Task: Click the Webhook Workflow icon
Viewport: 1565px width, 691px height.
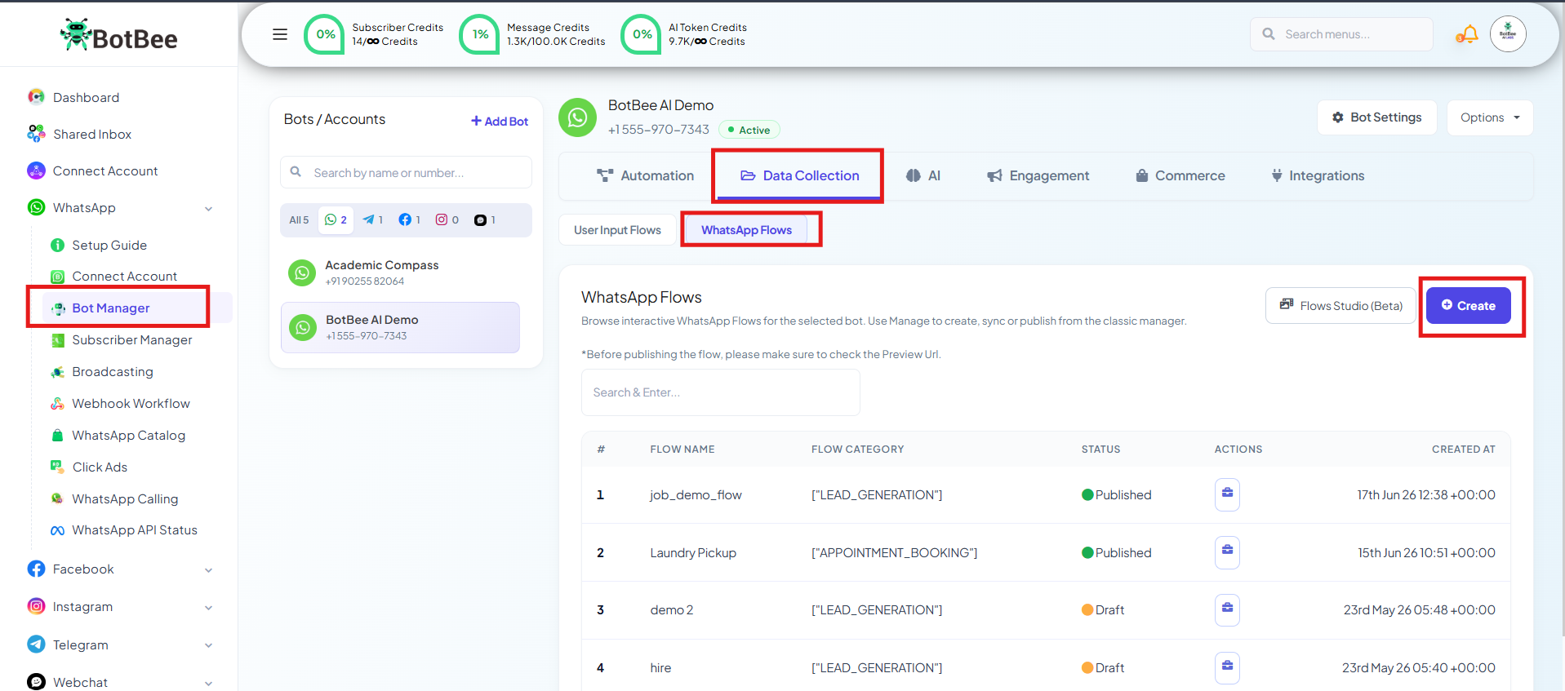Action: pos(57,404)
